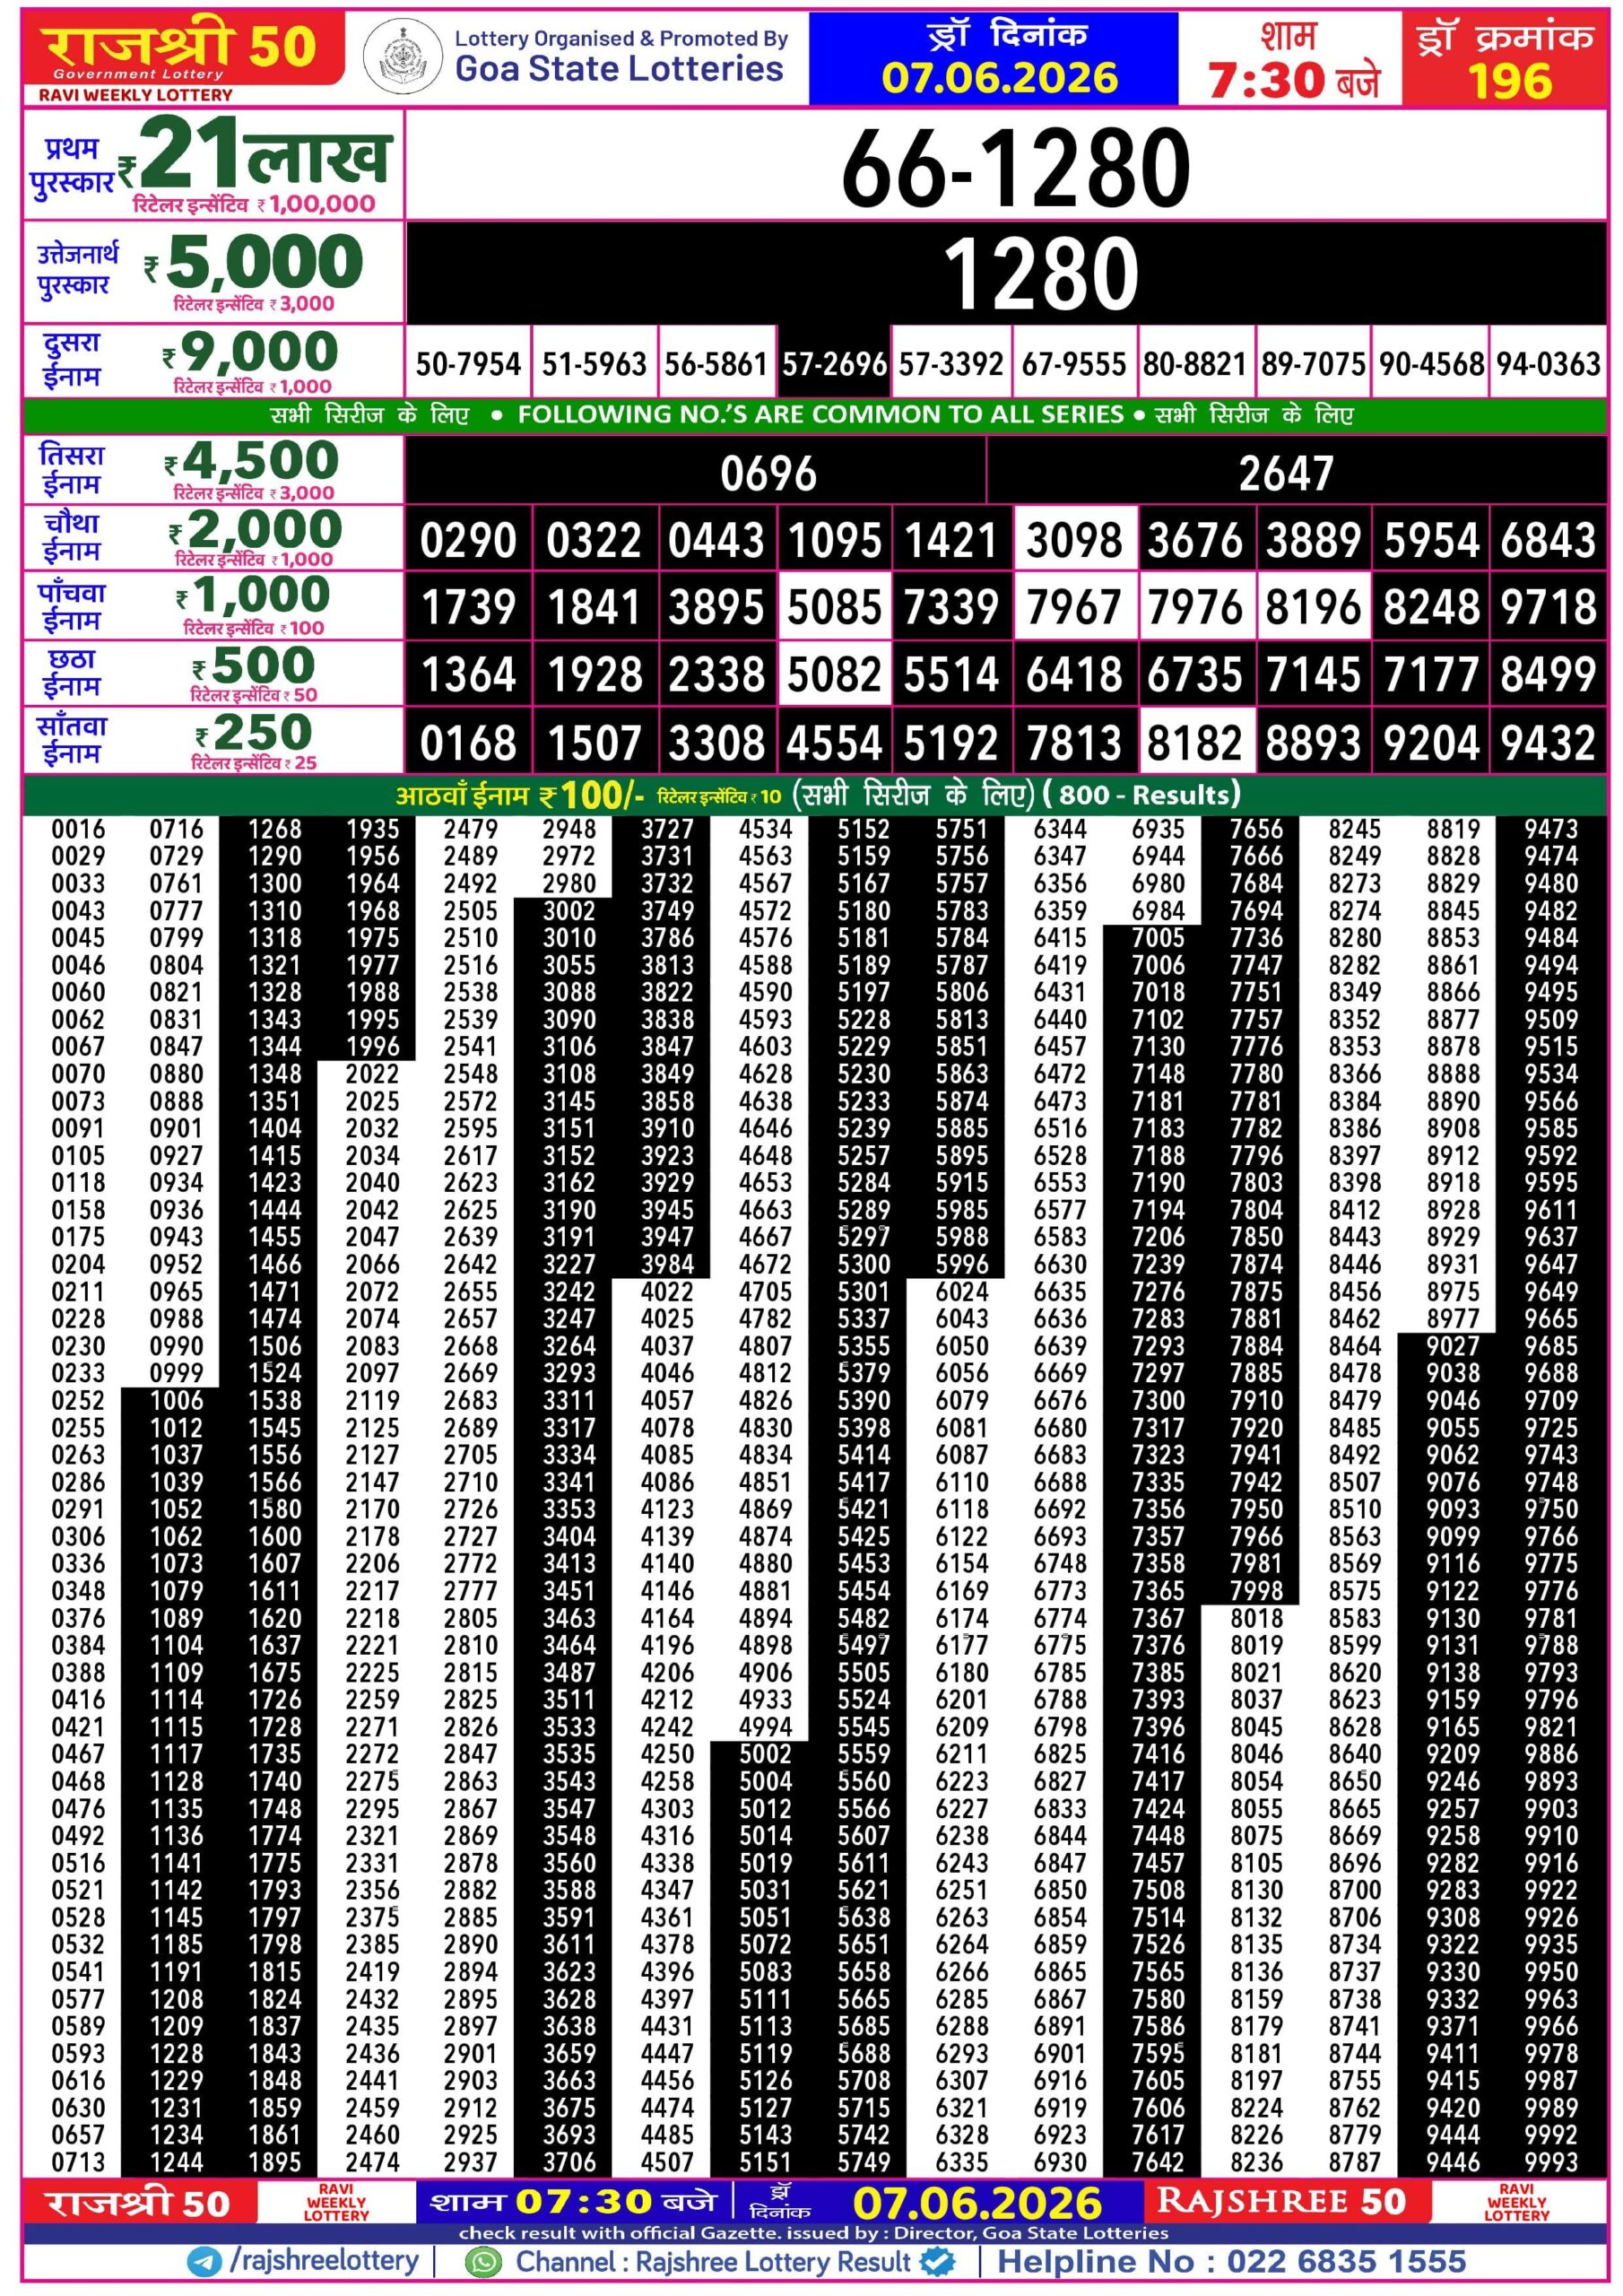
Task: Click eighth prize number 7005
Action: tap(1158, 938)
